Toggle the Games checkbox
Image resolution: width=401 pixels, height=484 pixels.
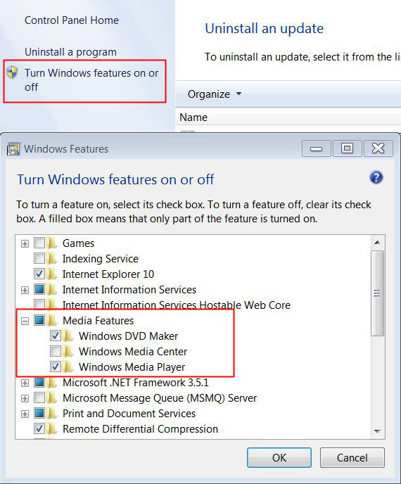(x=39, y=243)
